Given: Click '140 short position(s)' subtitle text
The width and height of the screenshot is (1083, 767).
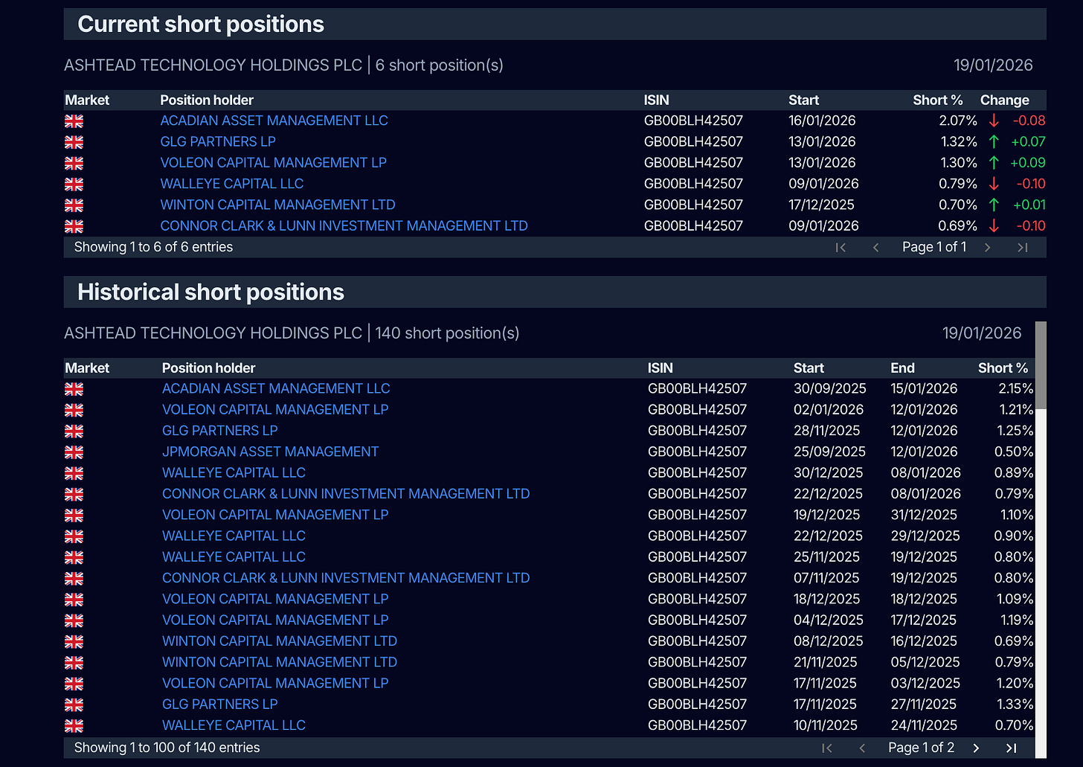Looking at the screenshot, I should click(x=447, y=333).
